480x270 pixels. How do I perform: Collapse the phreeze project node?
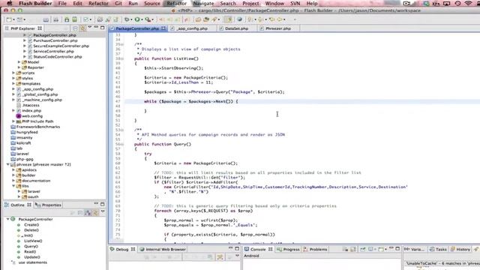coord(8,164)
